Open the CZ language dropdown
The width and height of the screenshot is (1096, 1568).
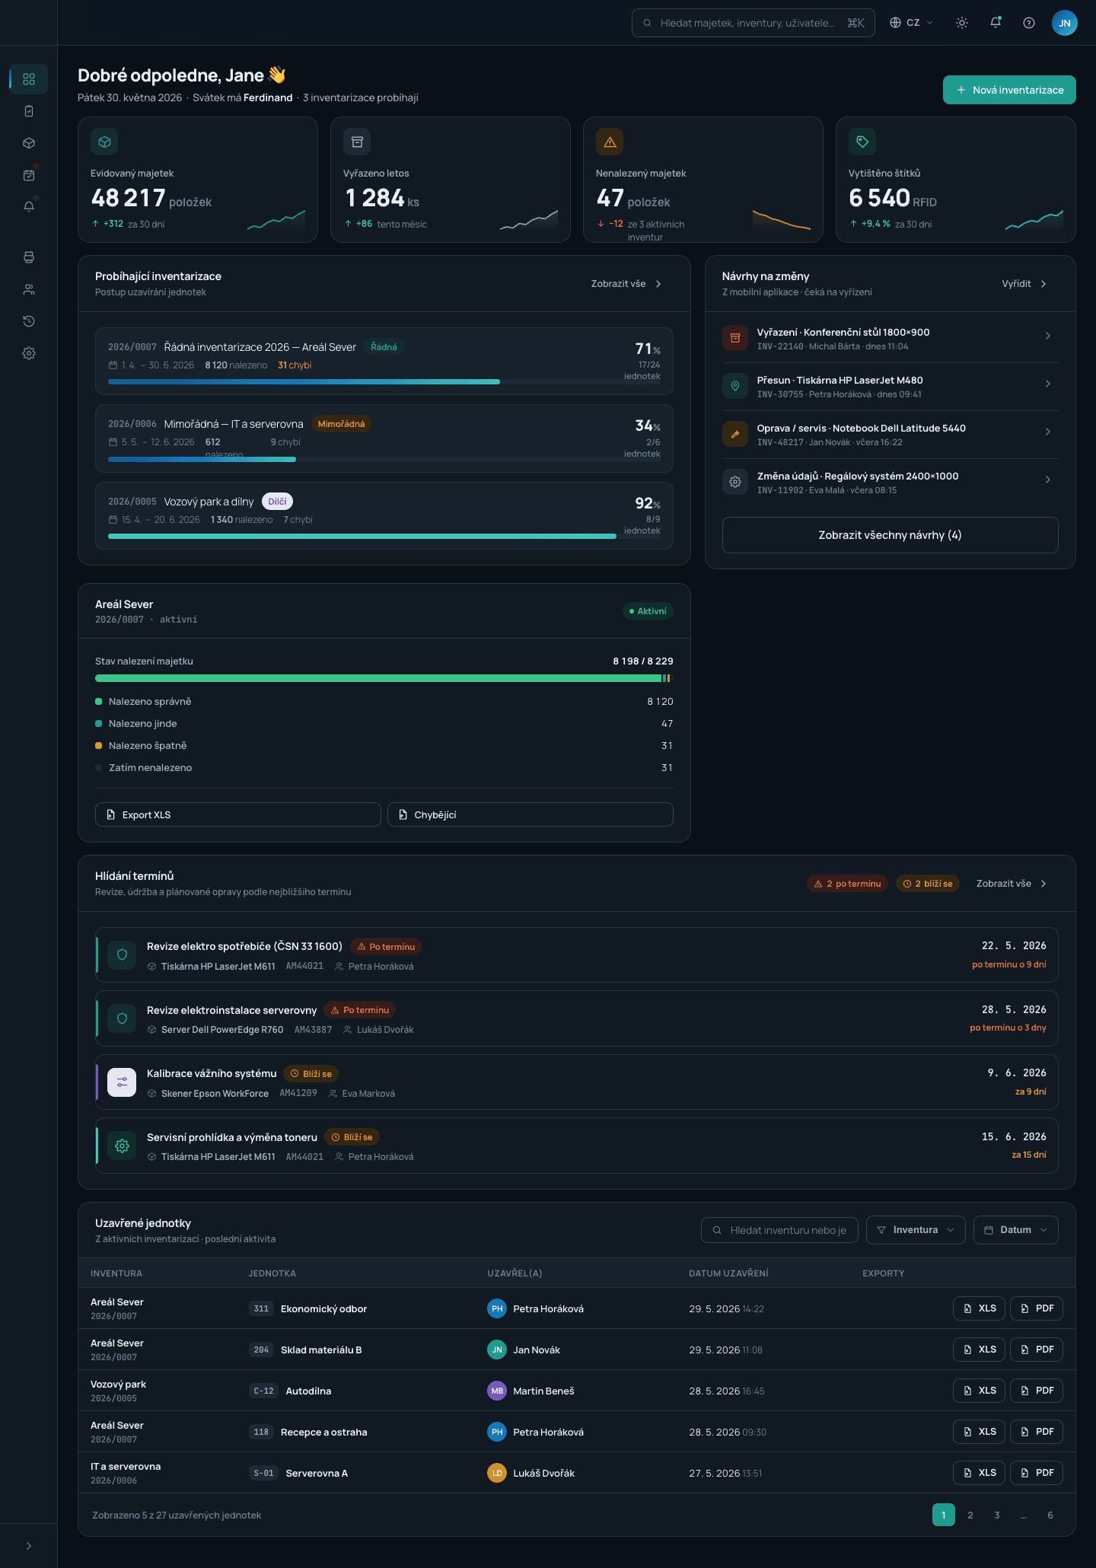(911, 23)
